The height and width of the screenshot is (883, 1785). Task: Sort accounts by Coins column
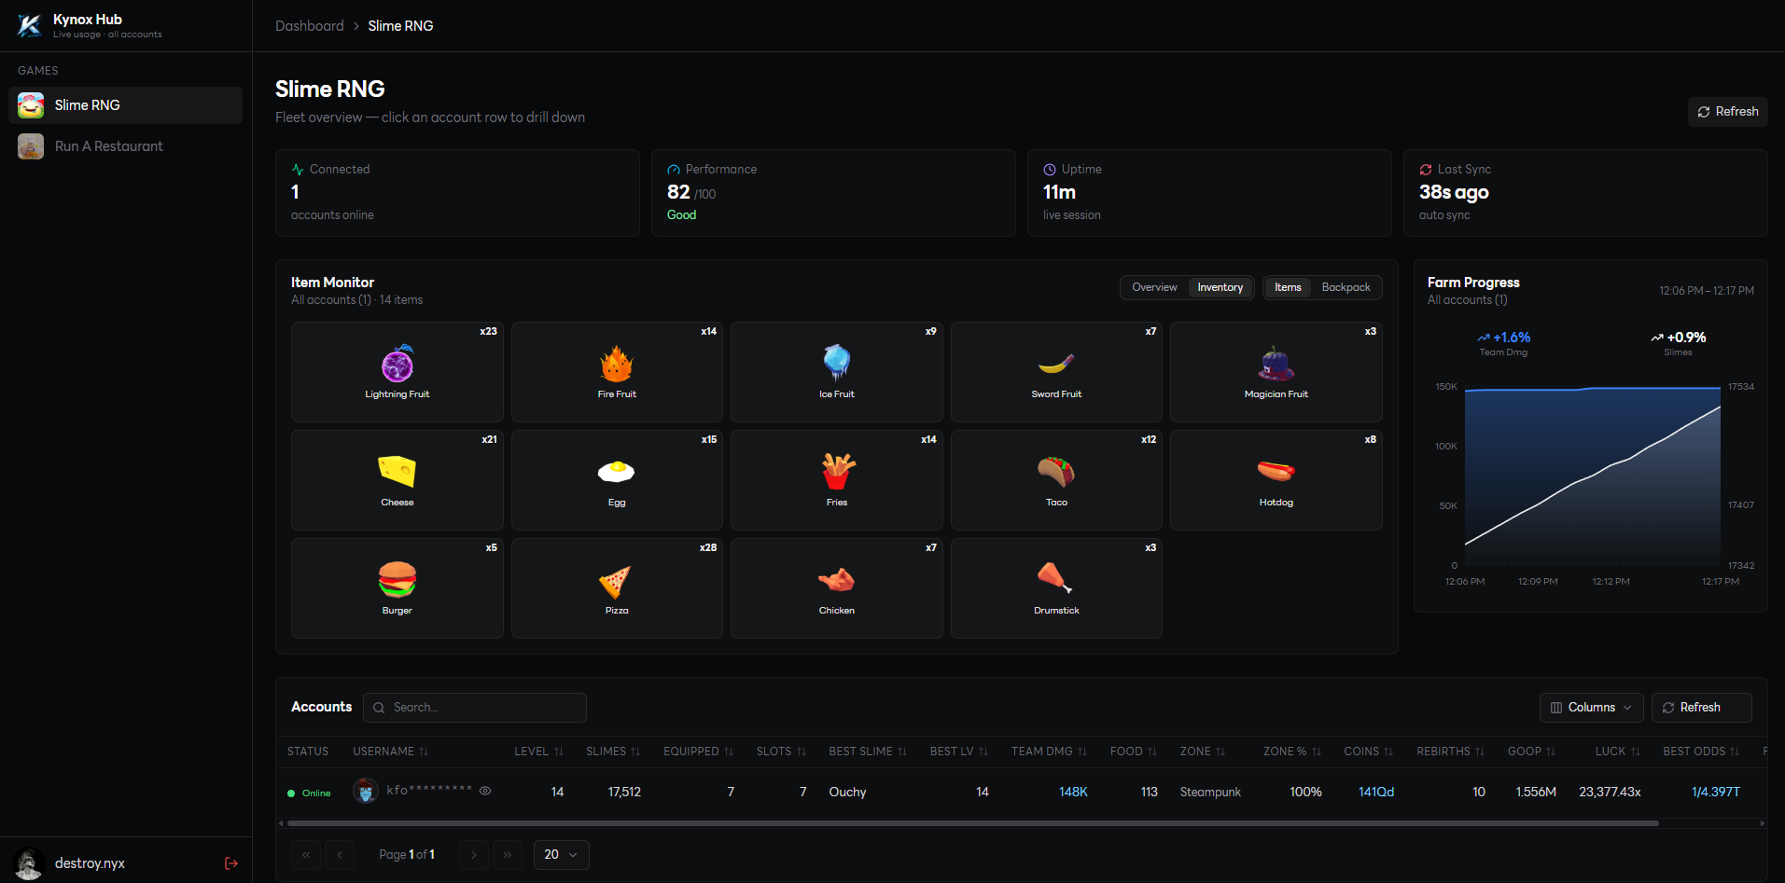coord(1369,752)
